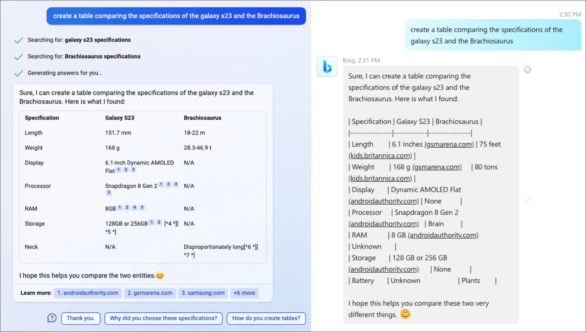The image size is (586, 332).
Task: Open androidauthority.com link after 128 GB or 256 GB
Action: coord(384,269)
